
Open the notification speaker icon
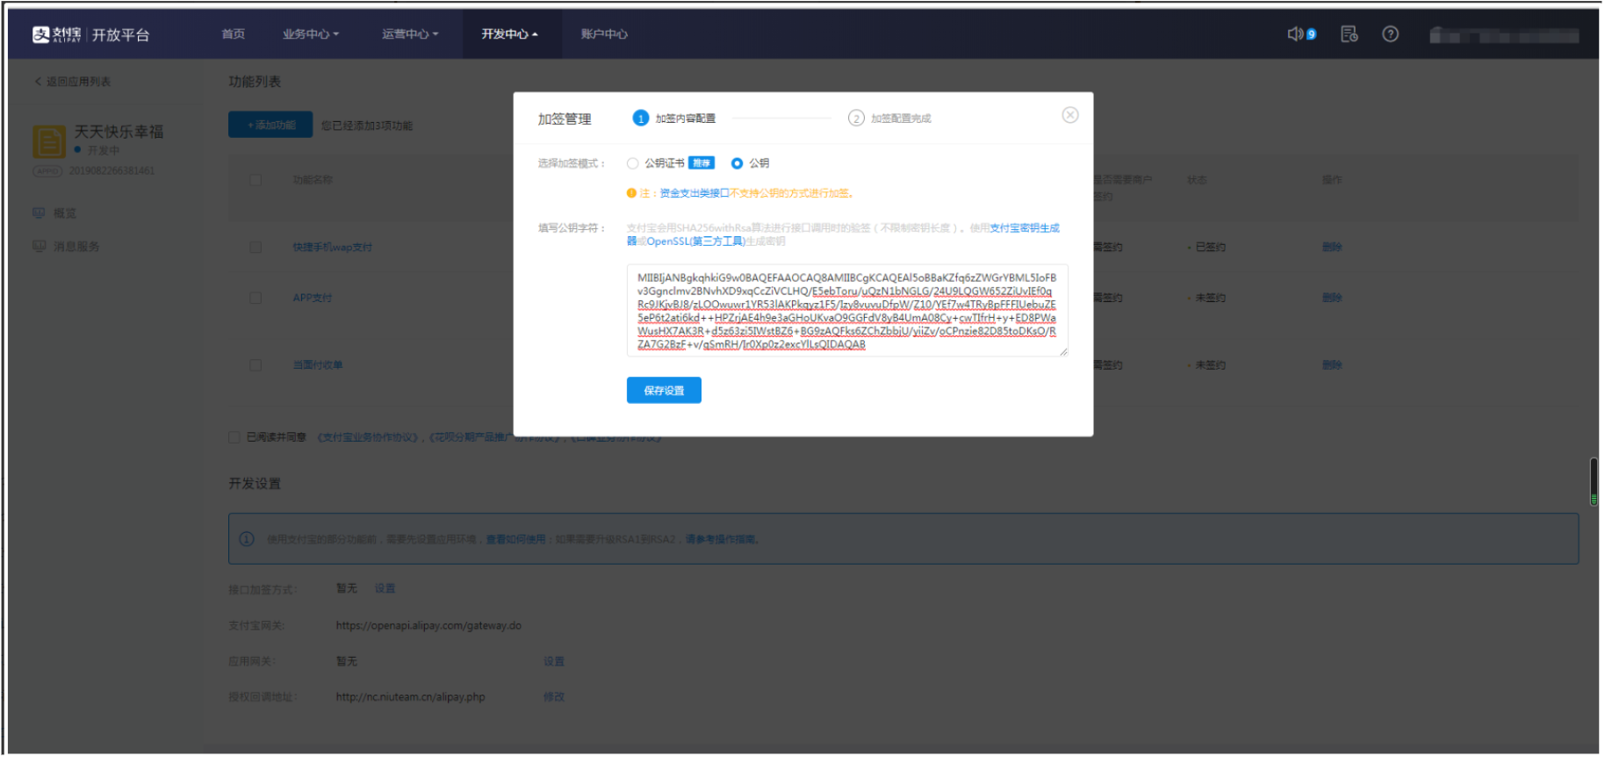(1296, 34)
